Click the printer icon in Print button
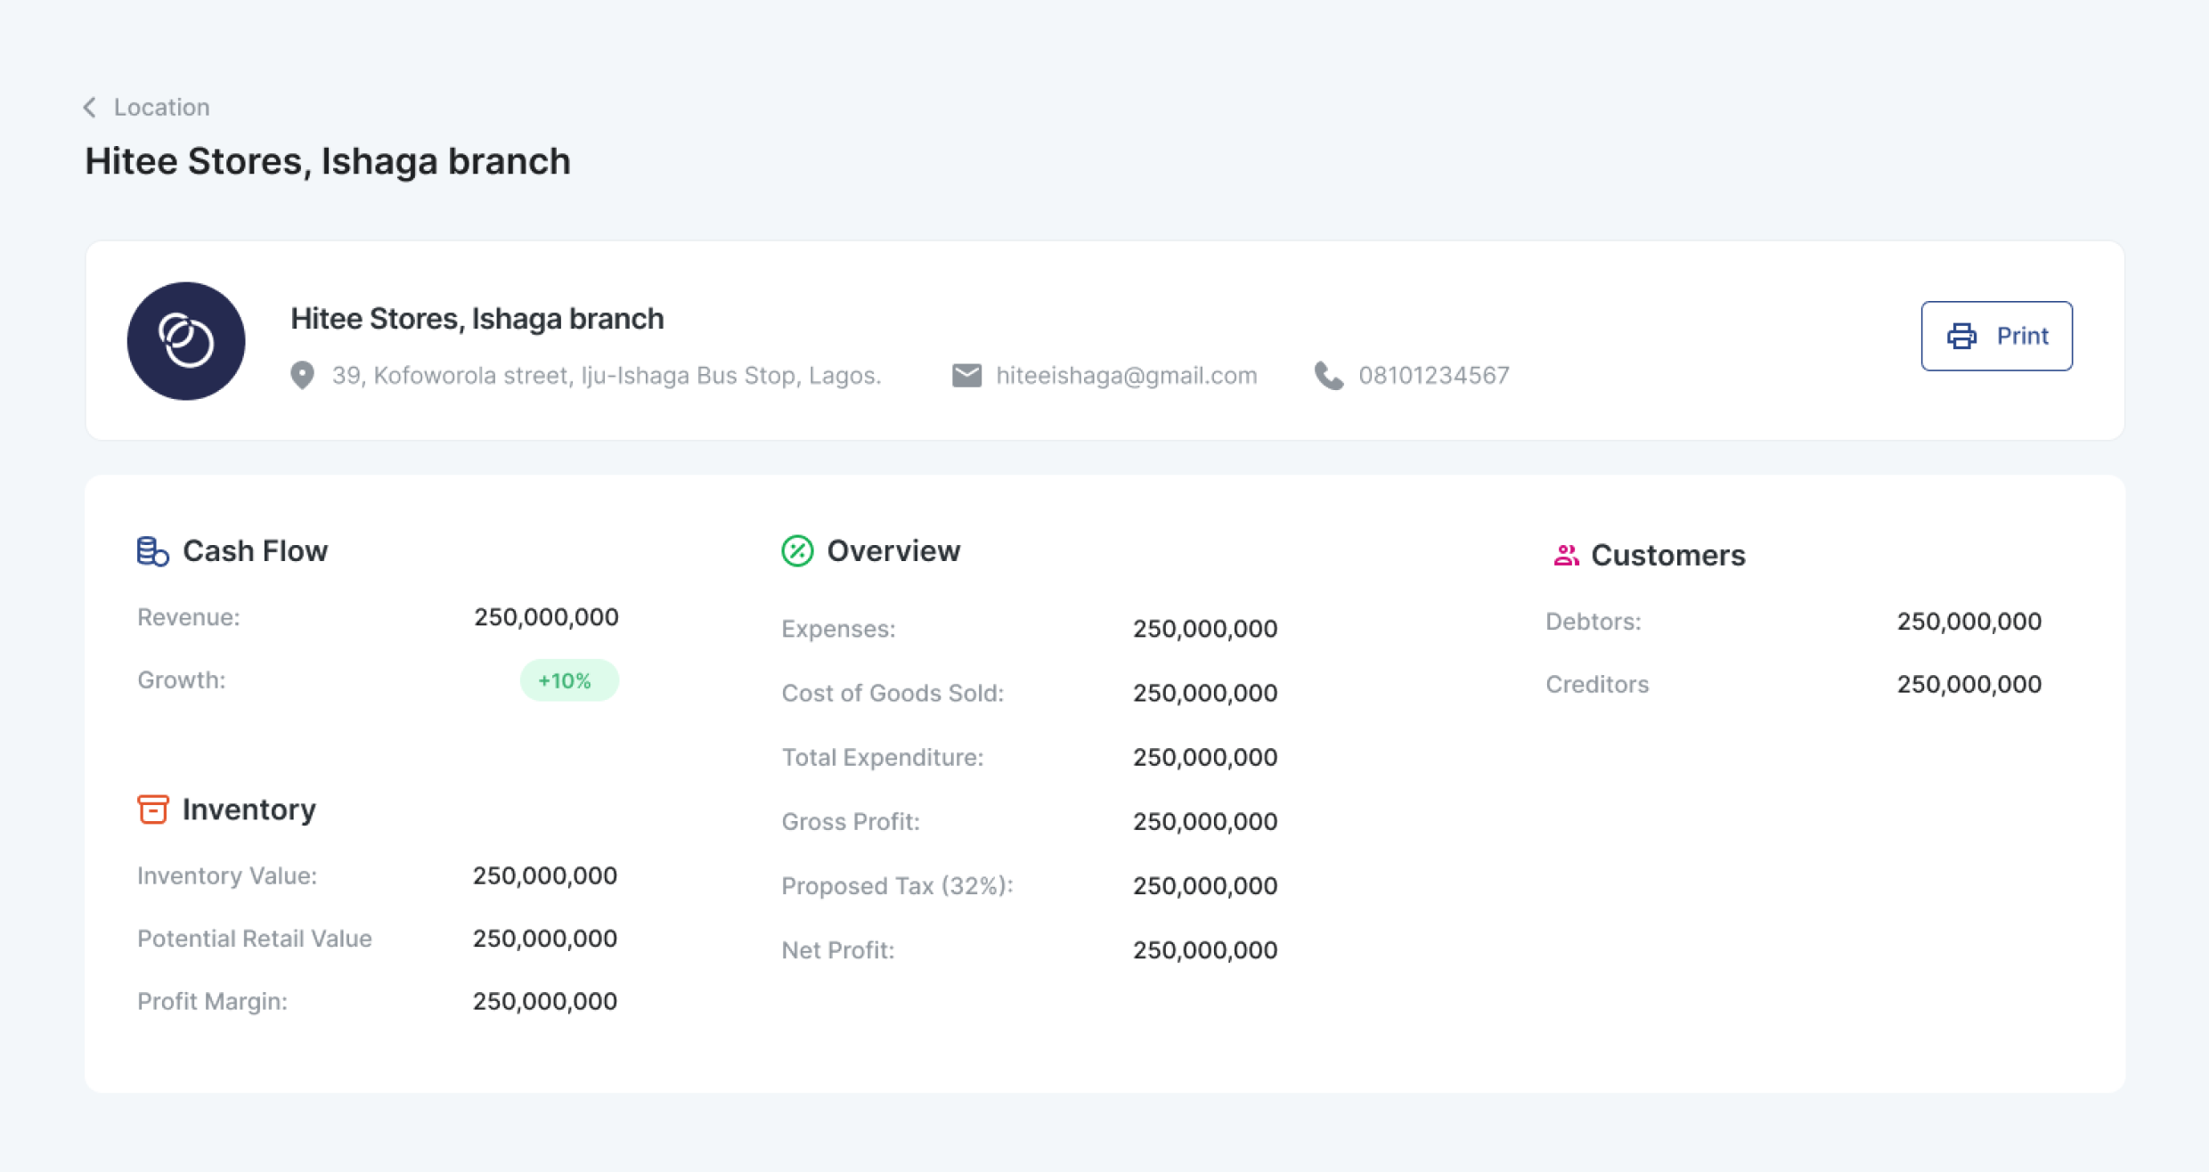2209x1172 pixels. tap(1961, 337)
